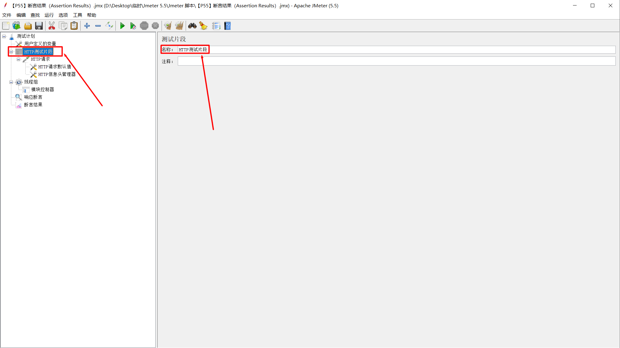This screenshot has height=348, width=620.
Task: Click Start no pauses icon
Action: tap(133, 26)
